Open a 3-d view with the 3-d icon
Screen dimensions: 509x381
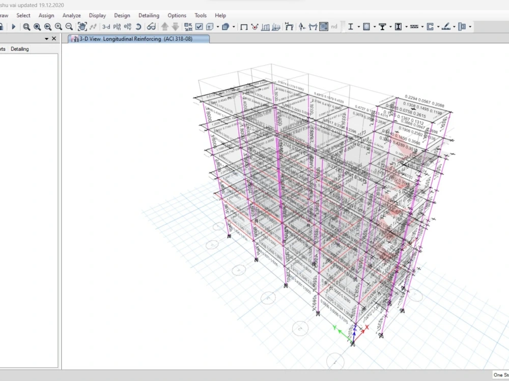click(105, 26)
